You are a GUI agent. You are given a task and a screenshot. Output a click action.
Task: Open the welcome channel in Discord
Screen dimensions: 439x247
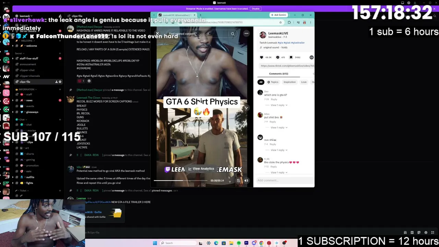31,46
